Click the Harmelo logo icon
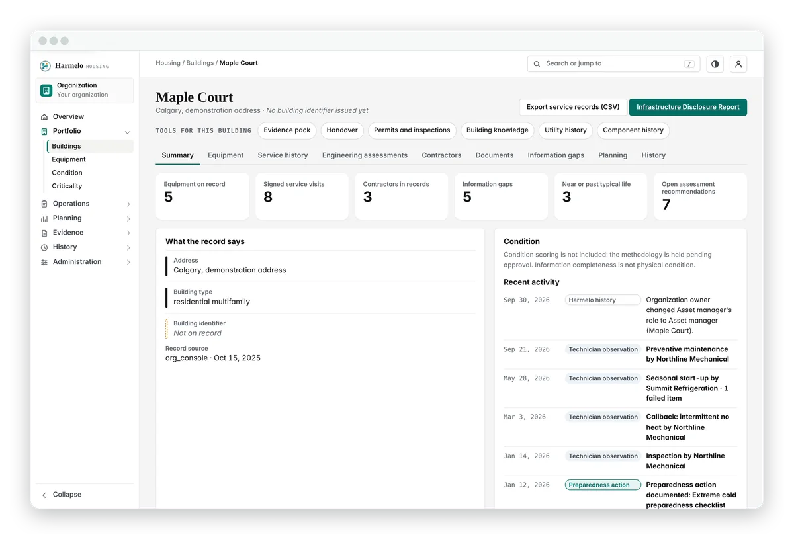This screenshot has height=539, width=794. point(45,66)
